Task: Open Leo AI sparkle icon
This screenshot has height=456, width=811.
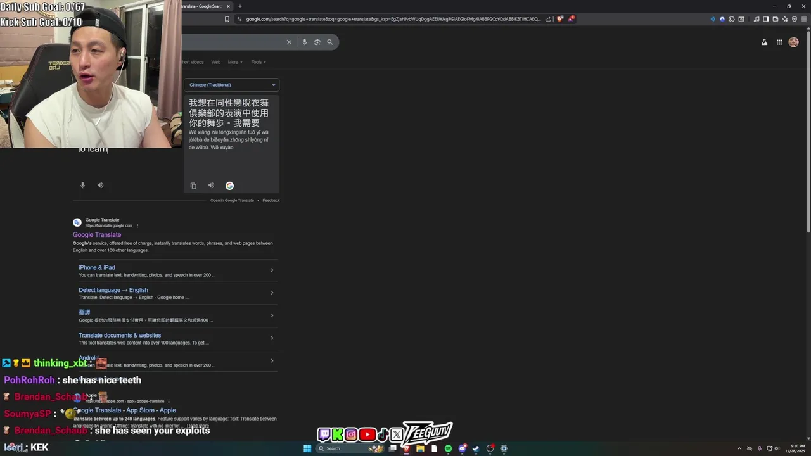Action: pos(785,19)
